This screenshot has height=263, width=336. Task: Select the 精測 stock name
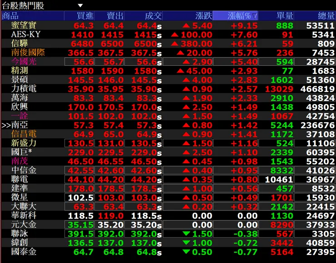[20, 70]
